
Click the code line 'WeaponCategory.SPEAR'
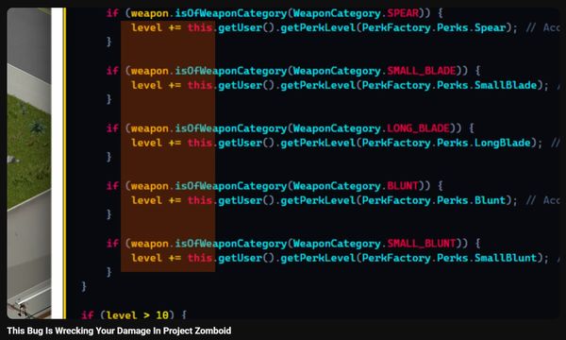coord(356,13)
